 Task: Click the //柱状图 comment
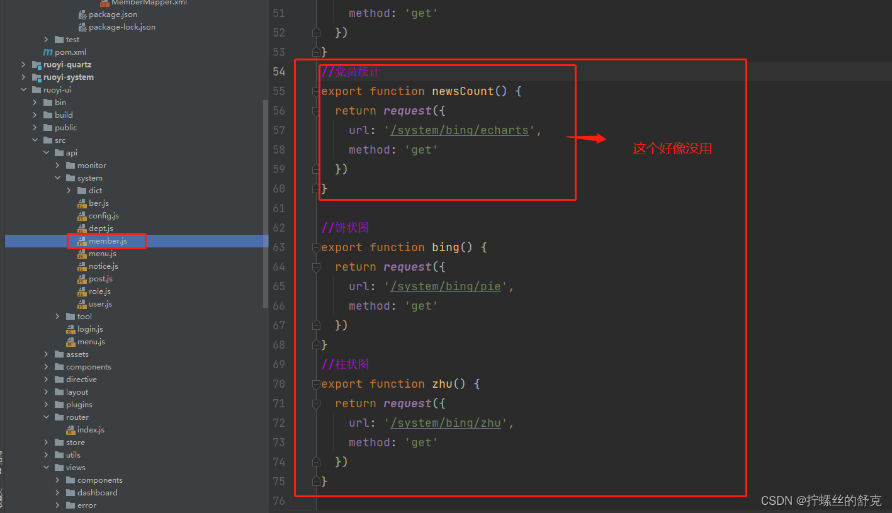coord(345,364)
